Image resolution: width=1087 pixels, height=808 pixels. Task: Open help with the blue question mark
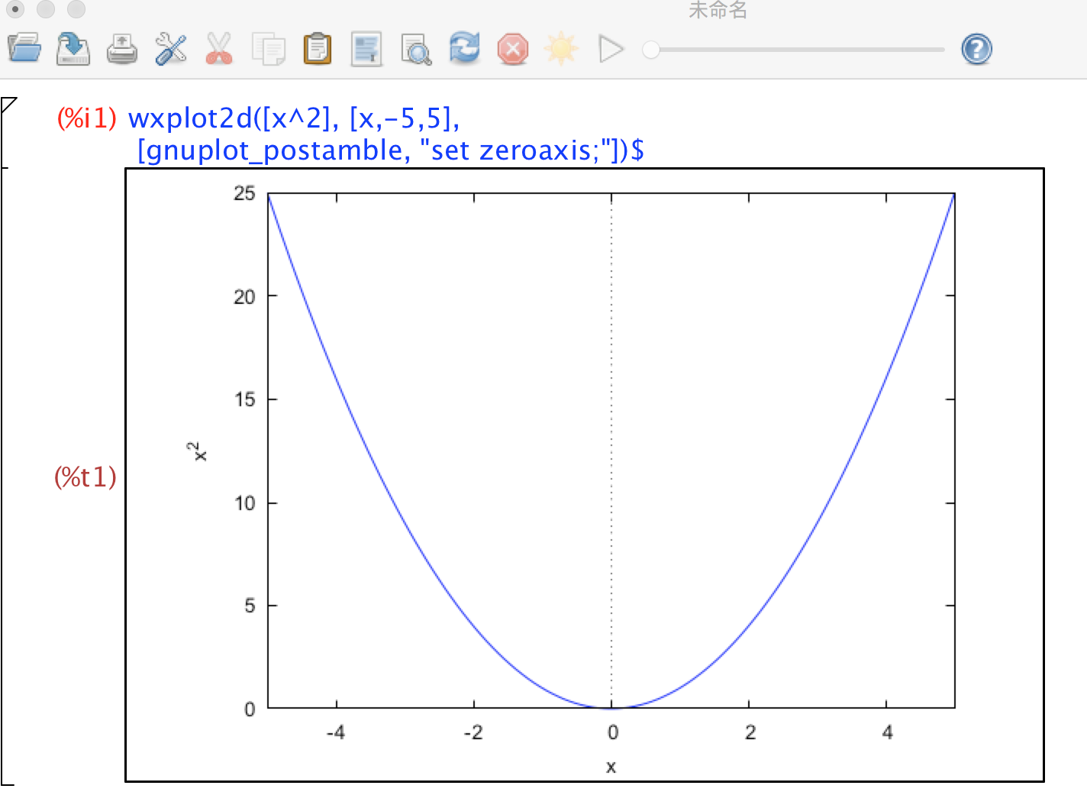pyautogui.click(x=977, y=50)
